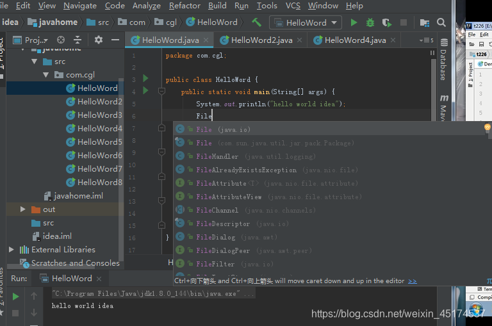
Task: Rerun HelloWord from the Run panel
Action: [x=15, y=297]
